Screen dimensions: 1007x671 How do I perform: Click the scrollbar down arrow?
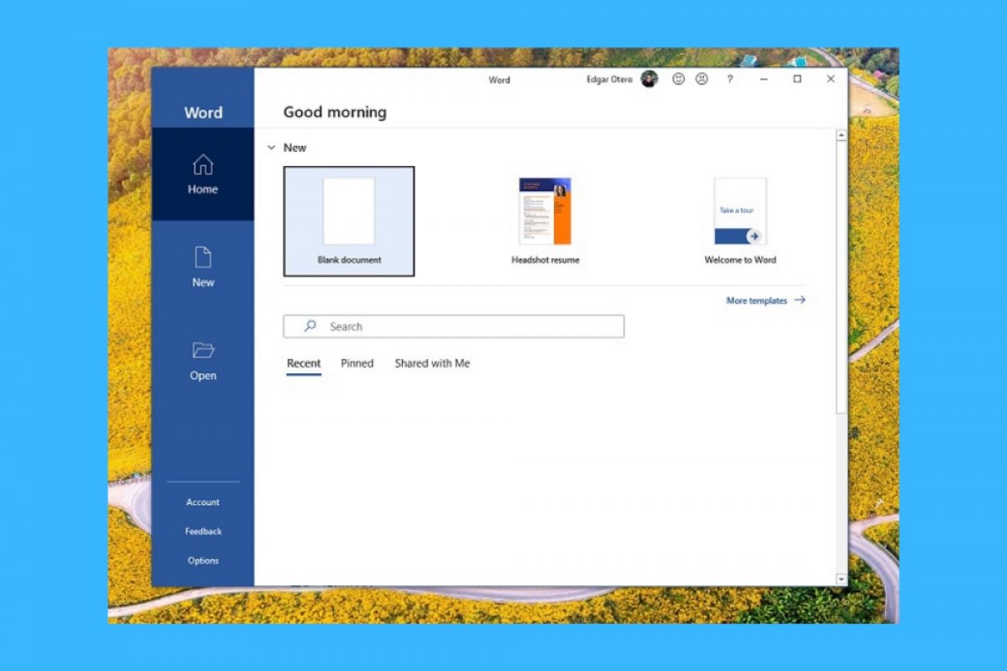click(x=841, y=580)
